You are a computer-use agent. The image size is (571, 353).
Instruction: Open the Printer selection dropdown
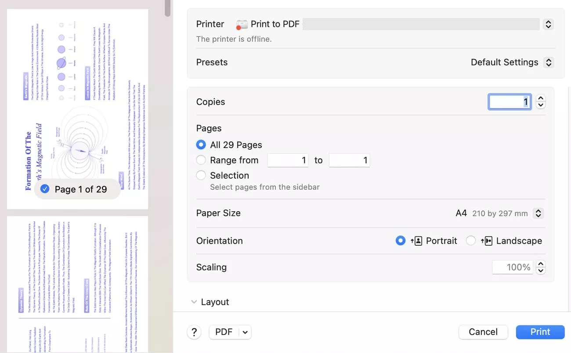548,24
